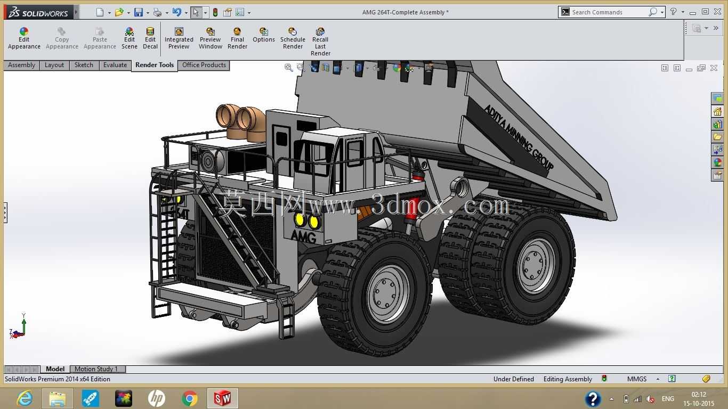
Task: Open the Save dropdown arrow
Action: [147, 13]
